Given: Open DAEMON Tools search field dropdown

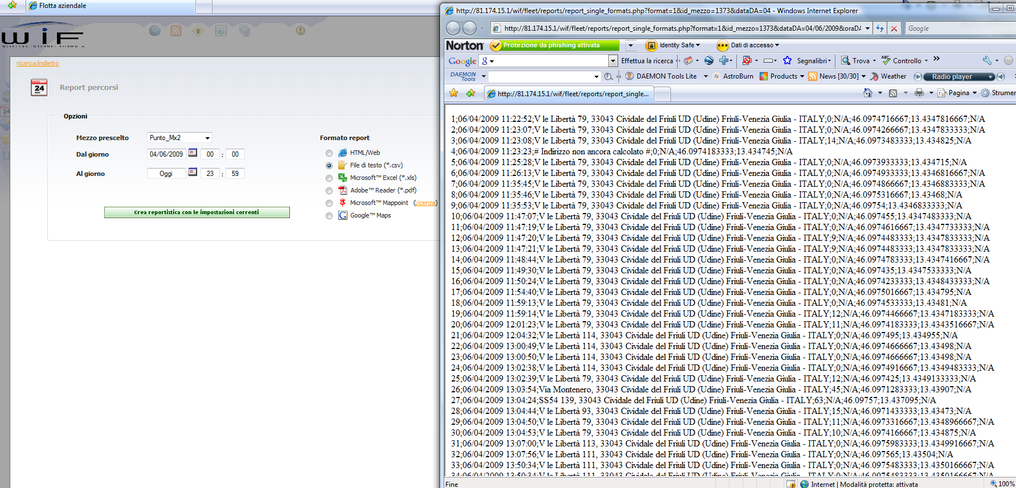Looking at the screenshot, I should click(x=596, y=76).
